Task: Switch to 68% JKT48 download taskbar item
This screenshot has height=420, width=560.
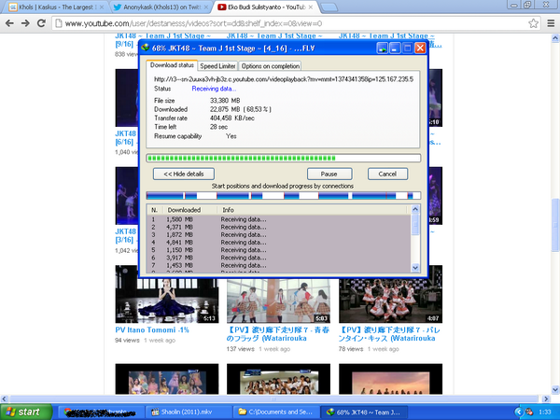Action: point(362,413)
